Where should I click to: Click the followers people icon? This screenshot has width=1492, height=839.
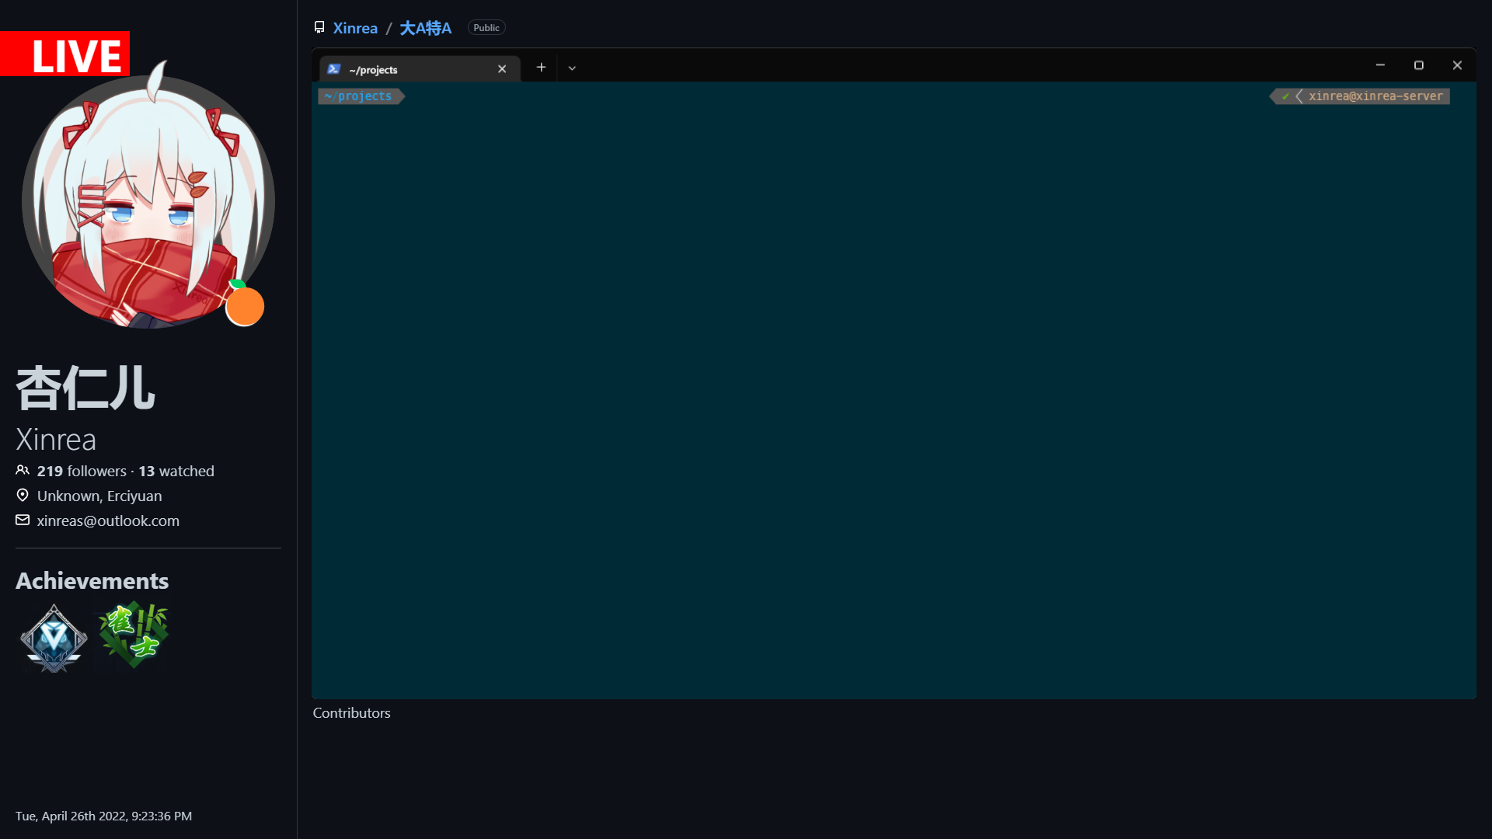23,471
